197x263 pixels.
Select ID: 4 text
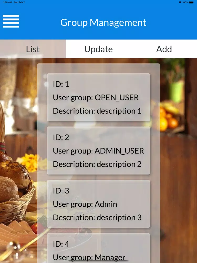61,244
